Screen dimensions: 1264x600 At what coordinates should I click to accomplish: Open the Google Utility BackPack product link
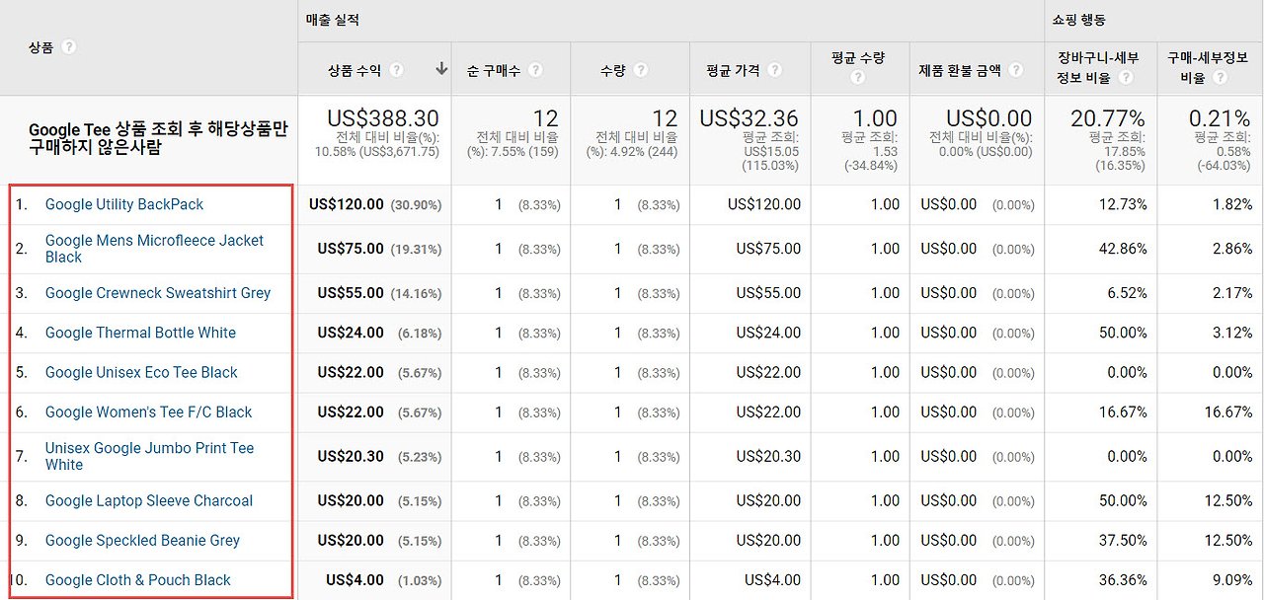[x=124, y=204]
